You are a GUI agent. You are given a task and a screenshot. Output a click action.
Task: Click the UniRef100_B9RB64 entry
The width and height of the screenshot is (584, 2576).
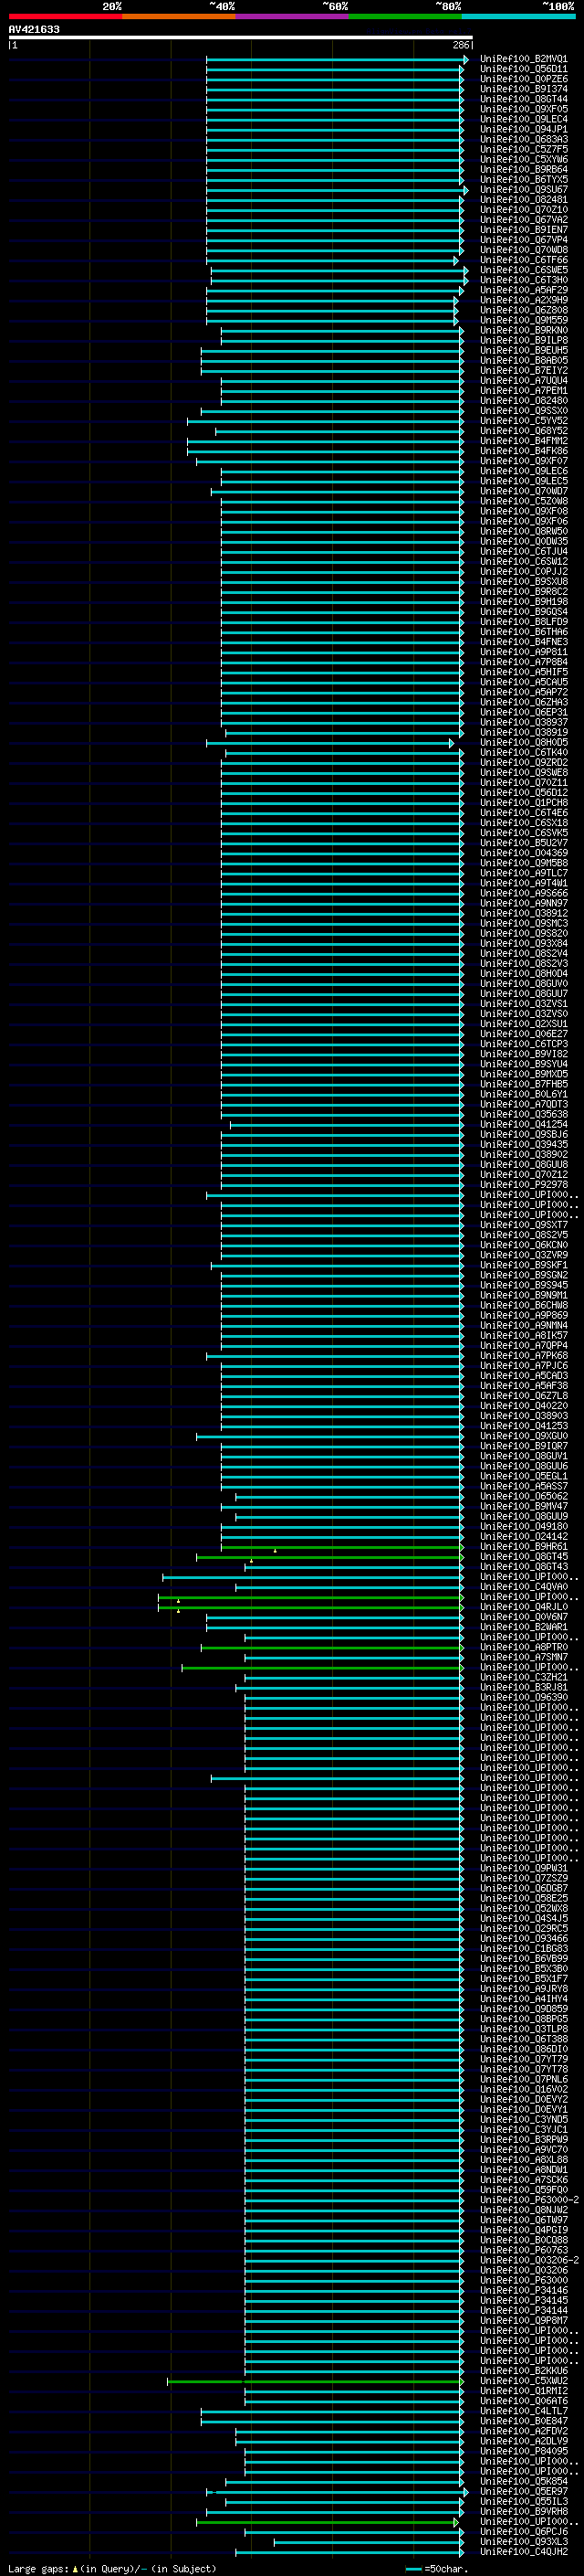[523, 170]
